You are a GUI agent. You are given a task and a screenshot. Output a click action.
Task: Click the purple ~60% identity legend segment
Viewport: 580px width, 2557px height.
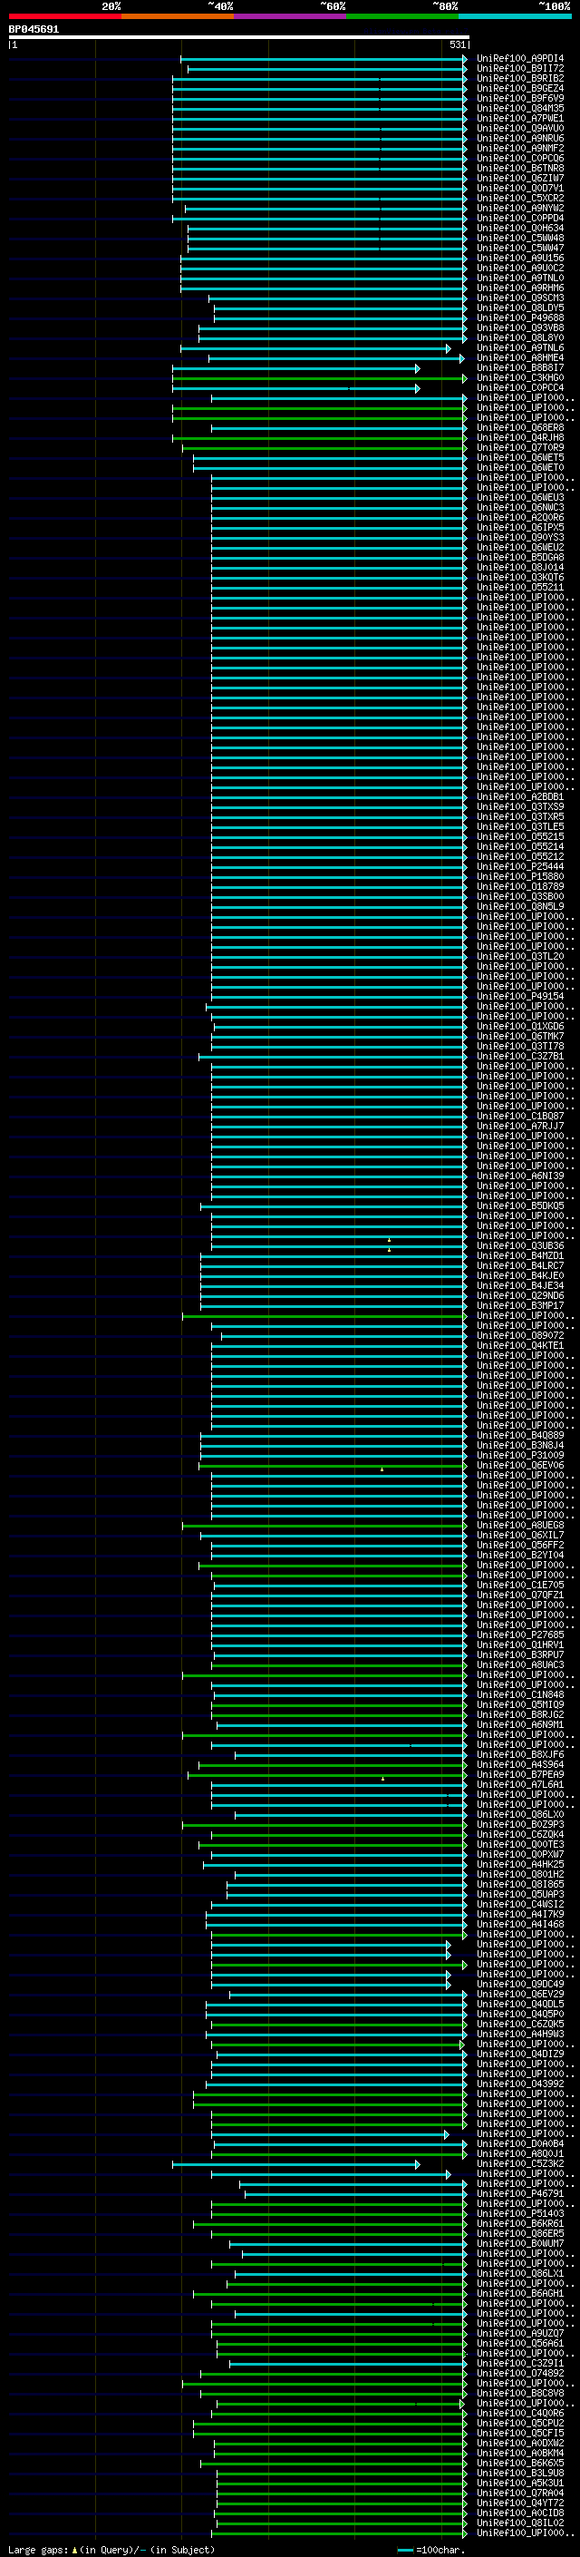289,16
